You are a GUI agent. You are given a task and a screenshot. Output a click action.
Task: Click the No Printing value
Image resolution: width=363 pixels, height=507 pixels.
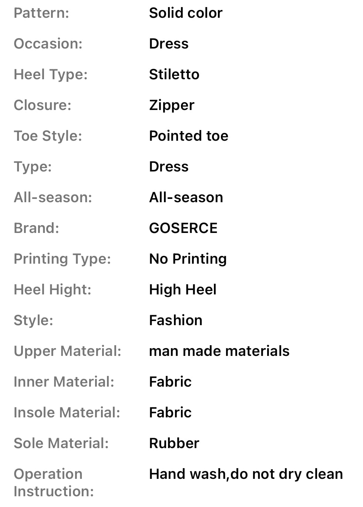(188, 259)
